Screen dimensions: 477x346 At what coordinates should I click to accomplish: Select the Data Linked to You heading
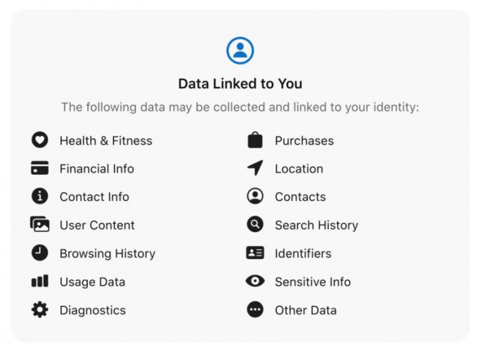coord(240,84)
